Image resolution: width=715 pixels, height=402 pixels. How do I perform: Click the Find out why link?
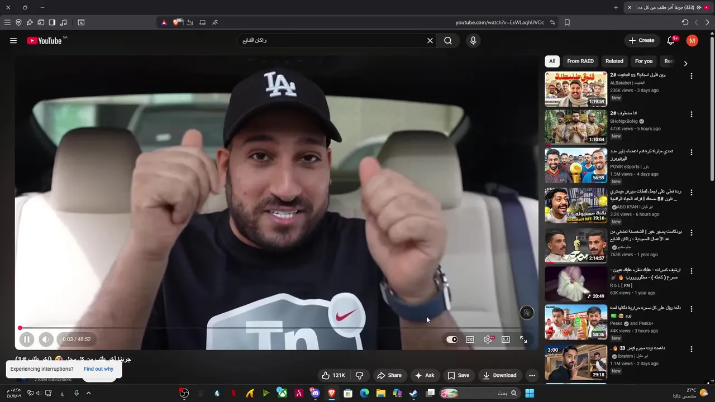pos(98,369)
